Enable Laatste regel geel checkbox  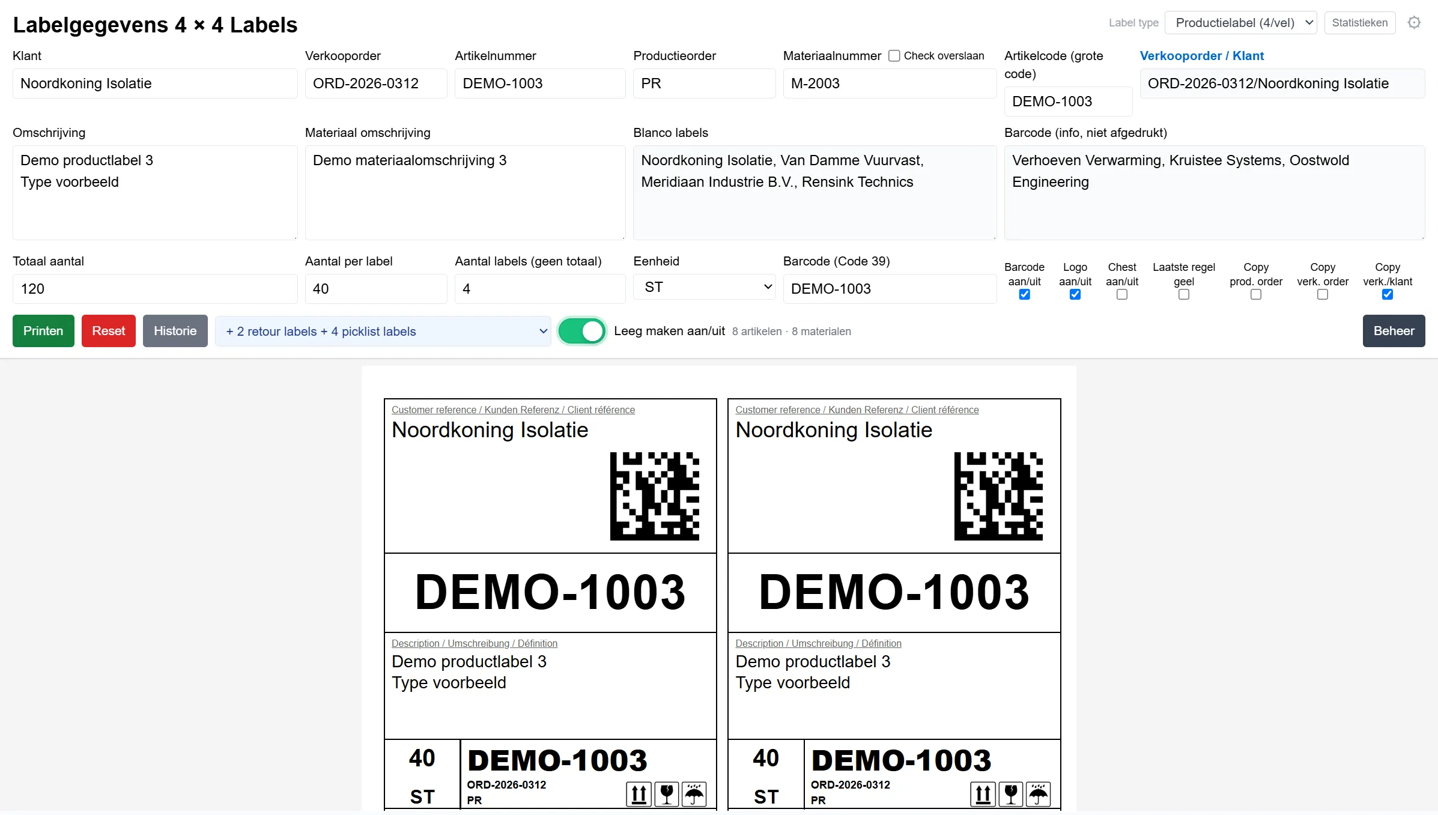coord(1184,294)
